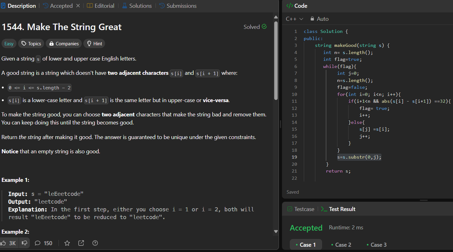
Task: Click the like count "3K"
Action: (x=12, y=243)
